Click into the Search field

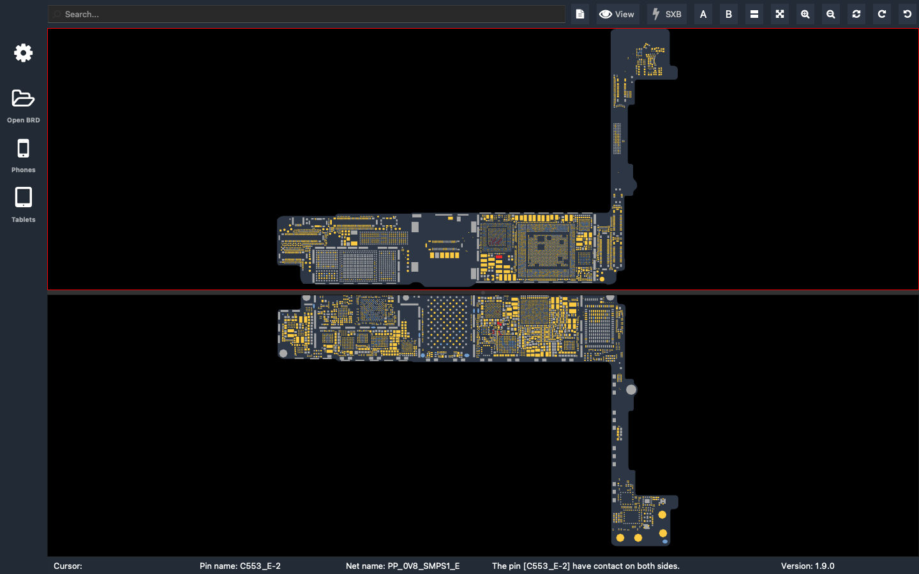pos(306,14)
